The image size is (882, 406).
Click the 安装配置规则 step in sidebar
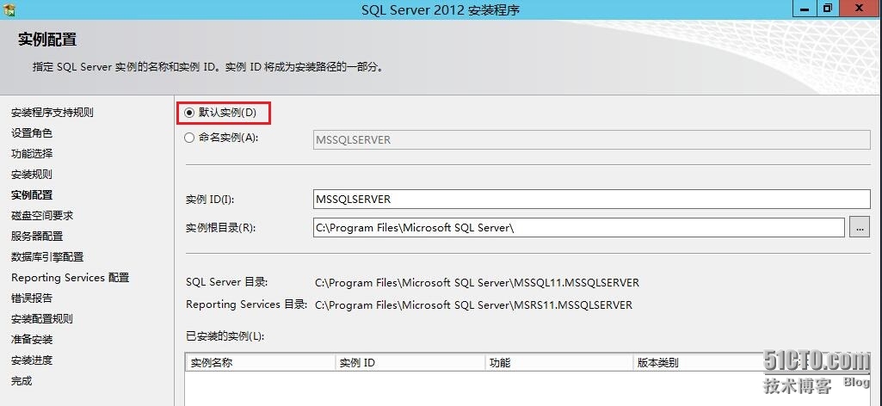pyautogui.click(x=42, y=319)
